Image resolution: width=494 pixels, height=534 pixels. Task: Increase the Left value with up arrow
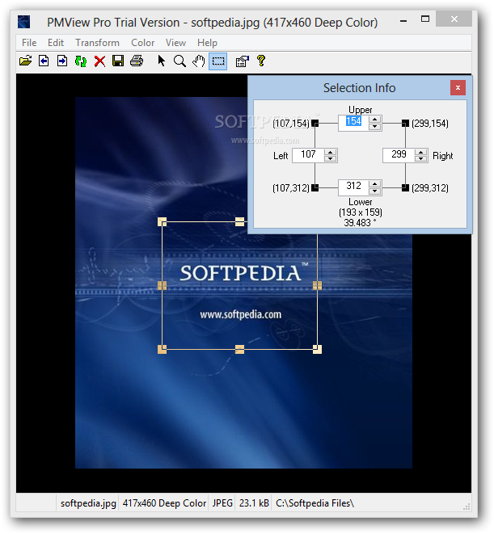click(x=331, y=152)
